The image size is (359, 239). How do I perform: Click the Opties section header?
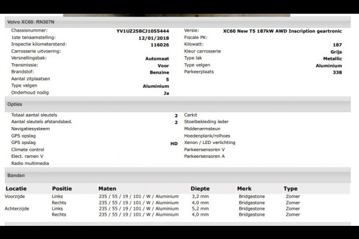click(x=15, y=104)
